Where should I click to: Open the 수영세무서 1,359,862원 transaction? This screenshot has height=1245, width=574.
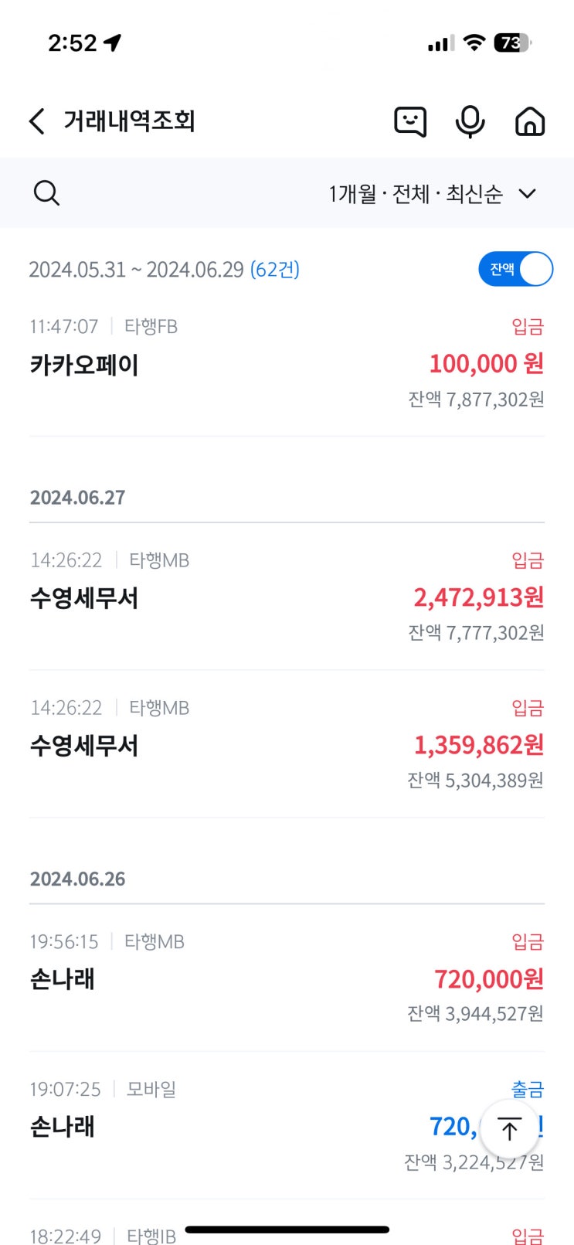[x=287, y=744]
